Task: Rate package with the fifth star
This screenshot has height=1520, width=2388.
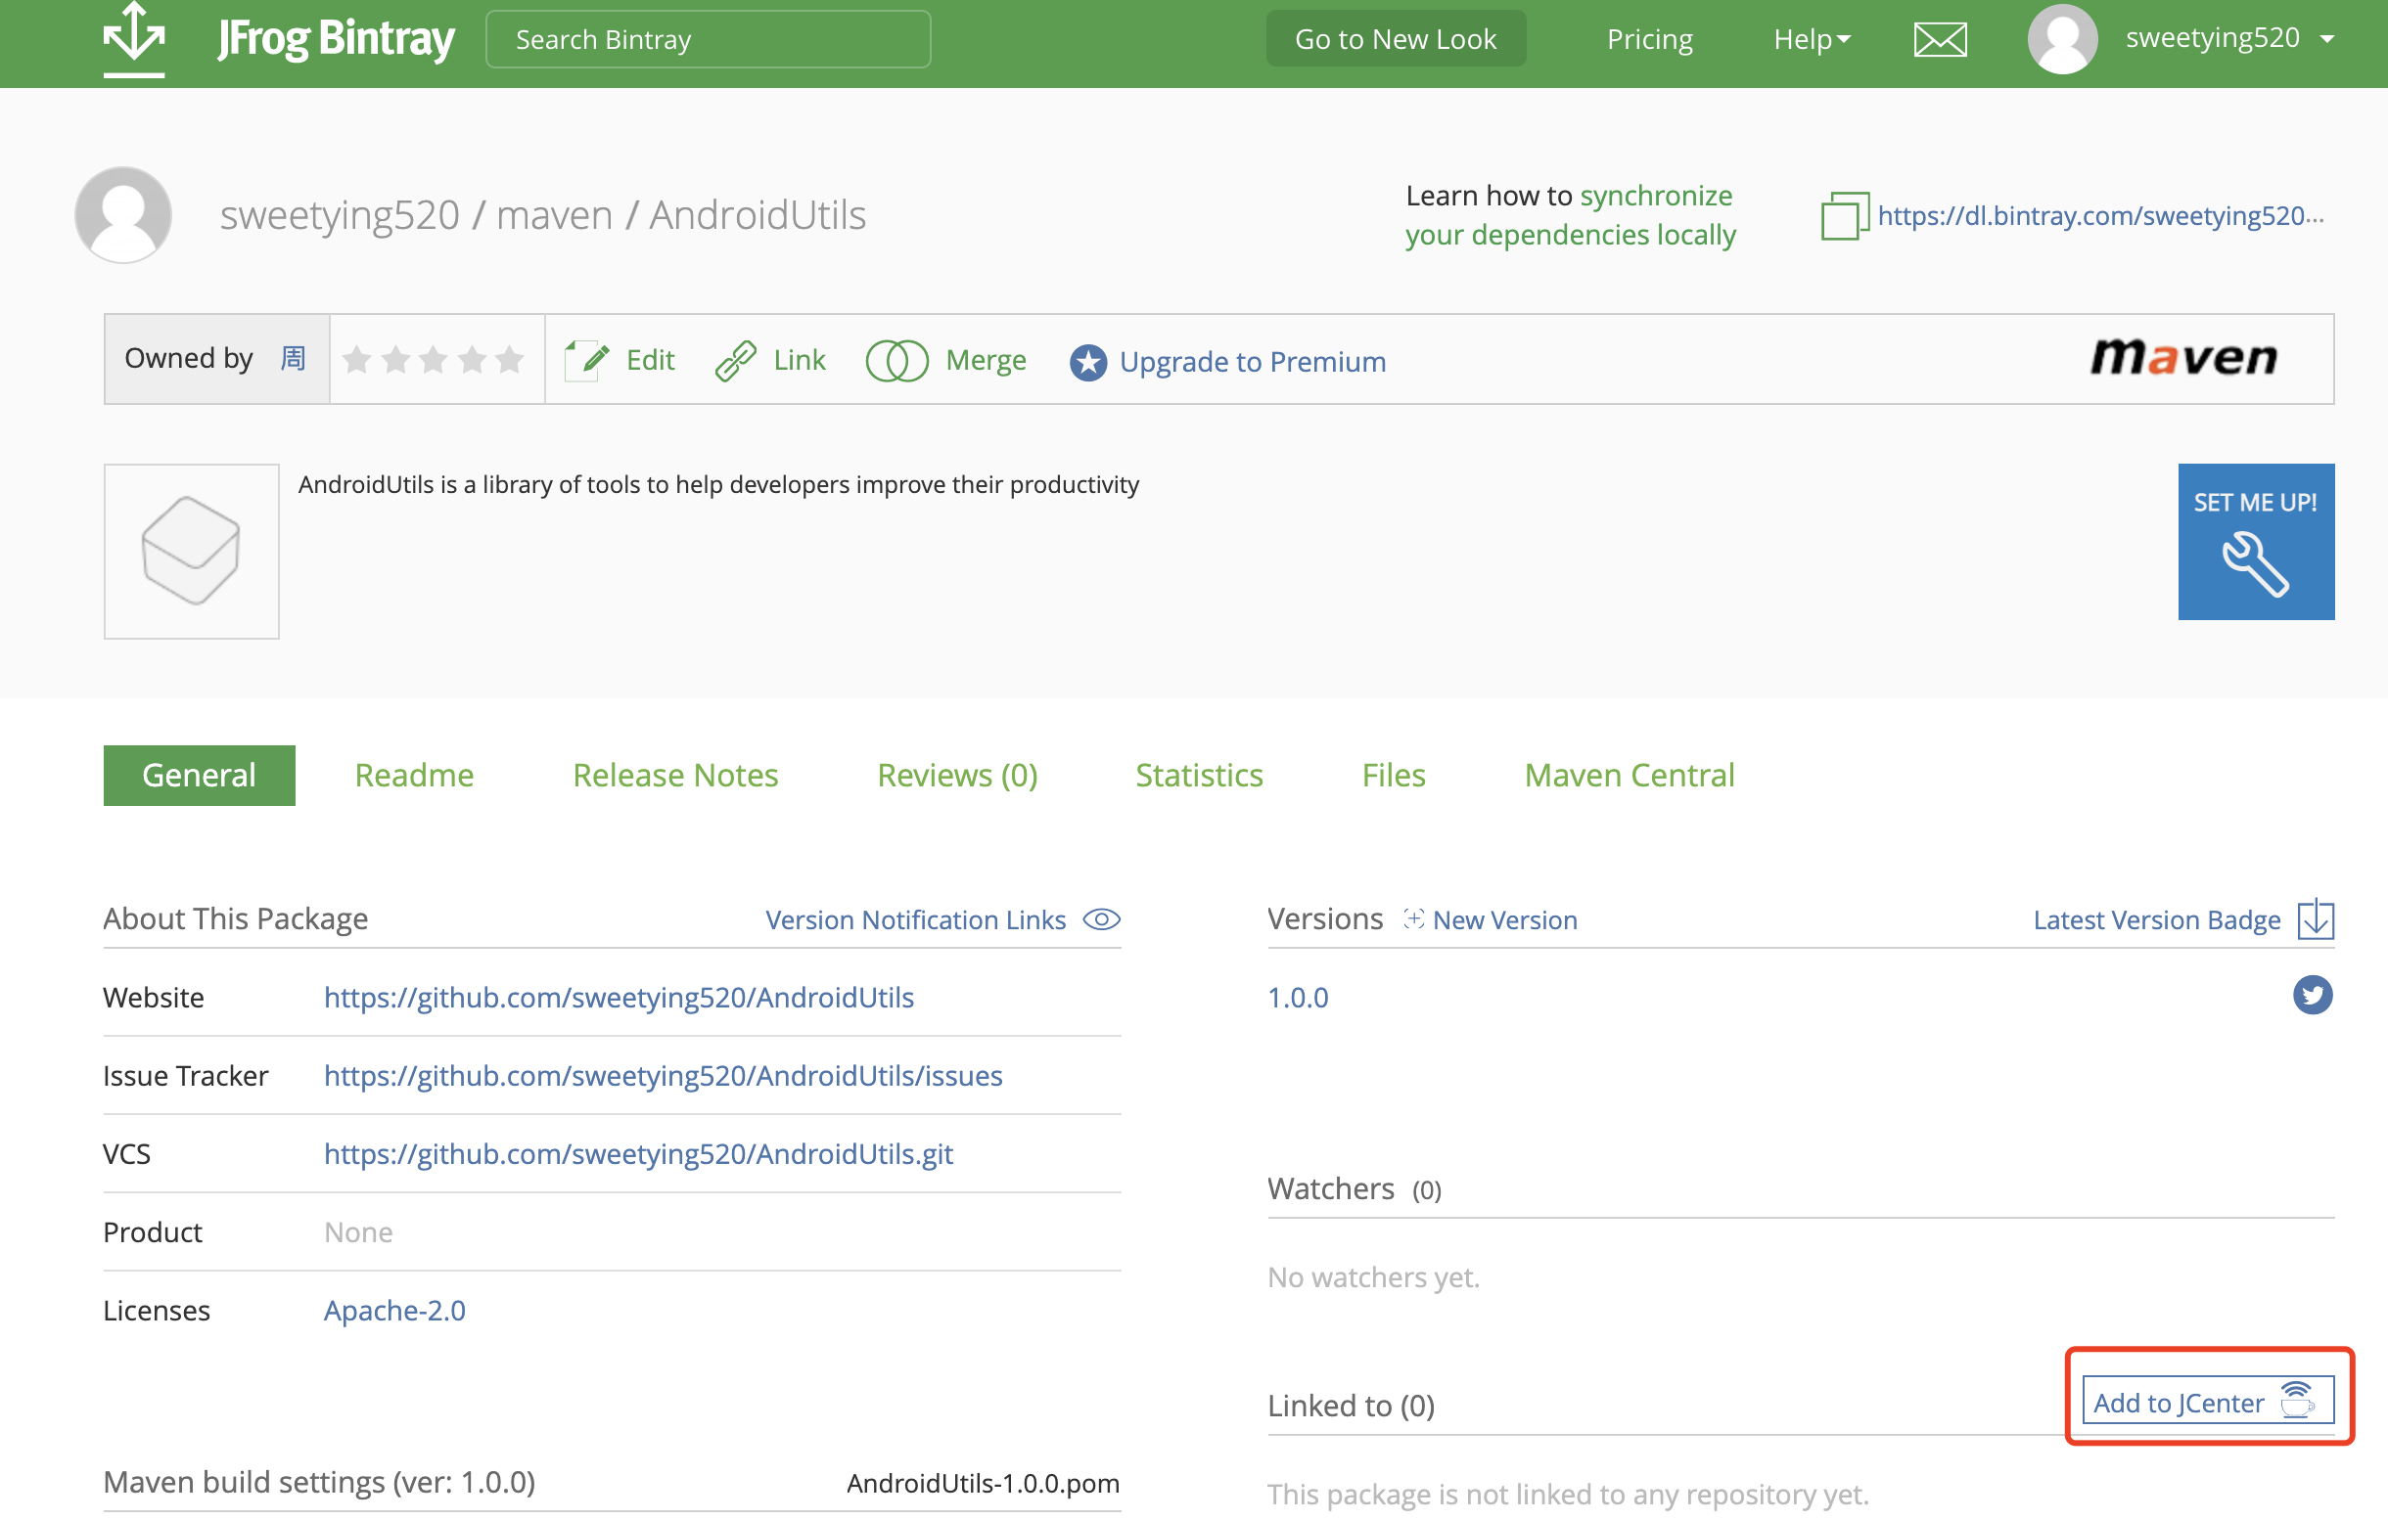Action: click(x=510, y=359)
